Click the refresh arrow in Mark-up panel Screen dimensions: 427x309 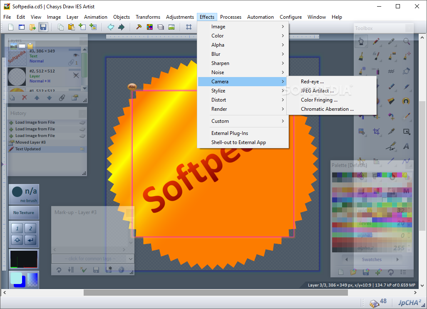[59, 270]
